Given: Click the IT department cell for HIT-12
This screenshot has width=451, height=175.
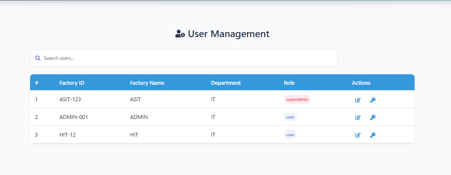Looking at the screenshot, I should 213,135.
